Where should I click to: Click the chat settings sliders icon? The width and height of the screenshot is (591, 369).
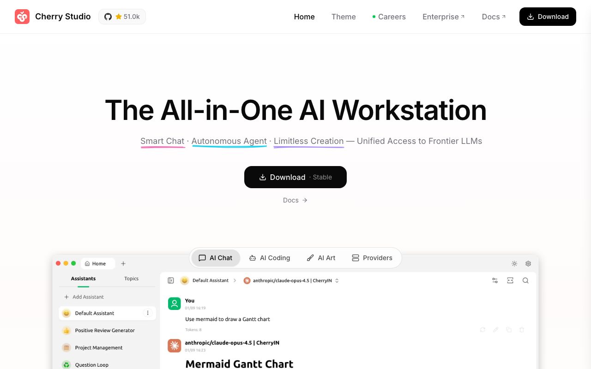(495, 280)
